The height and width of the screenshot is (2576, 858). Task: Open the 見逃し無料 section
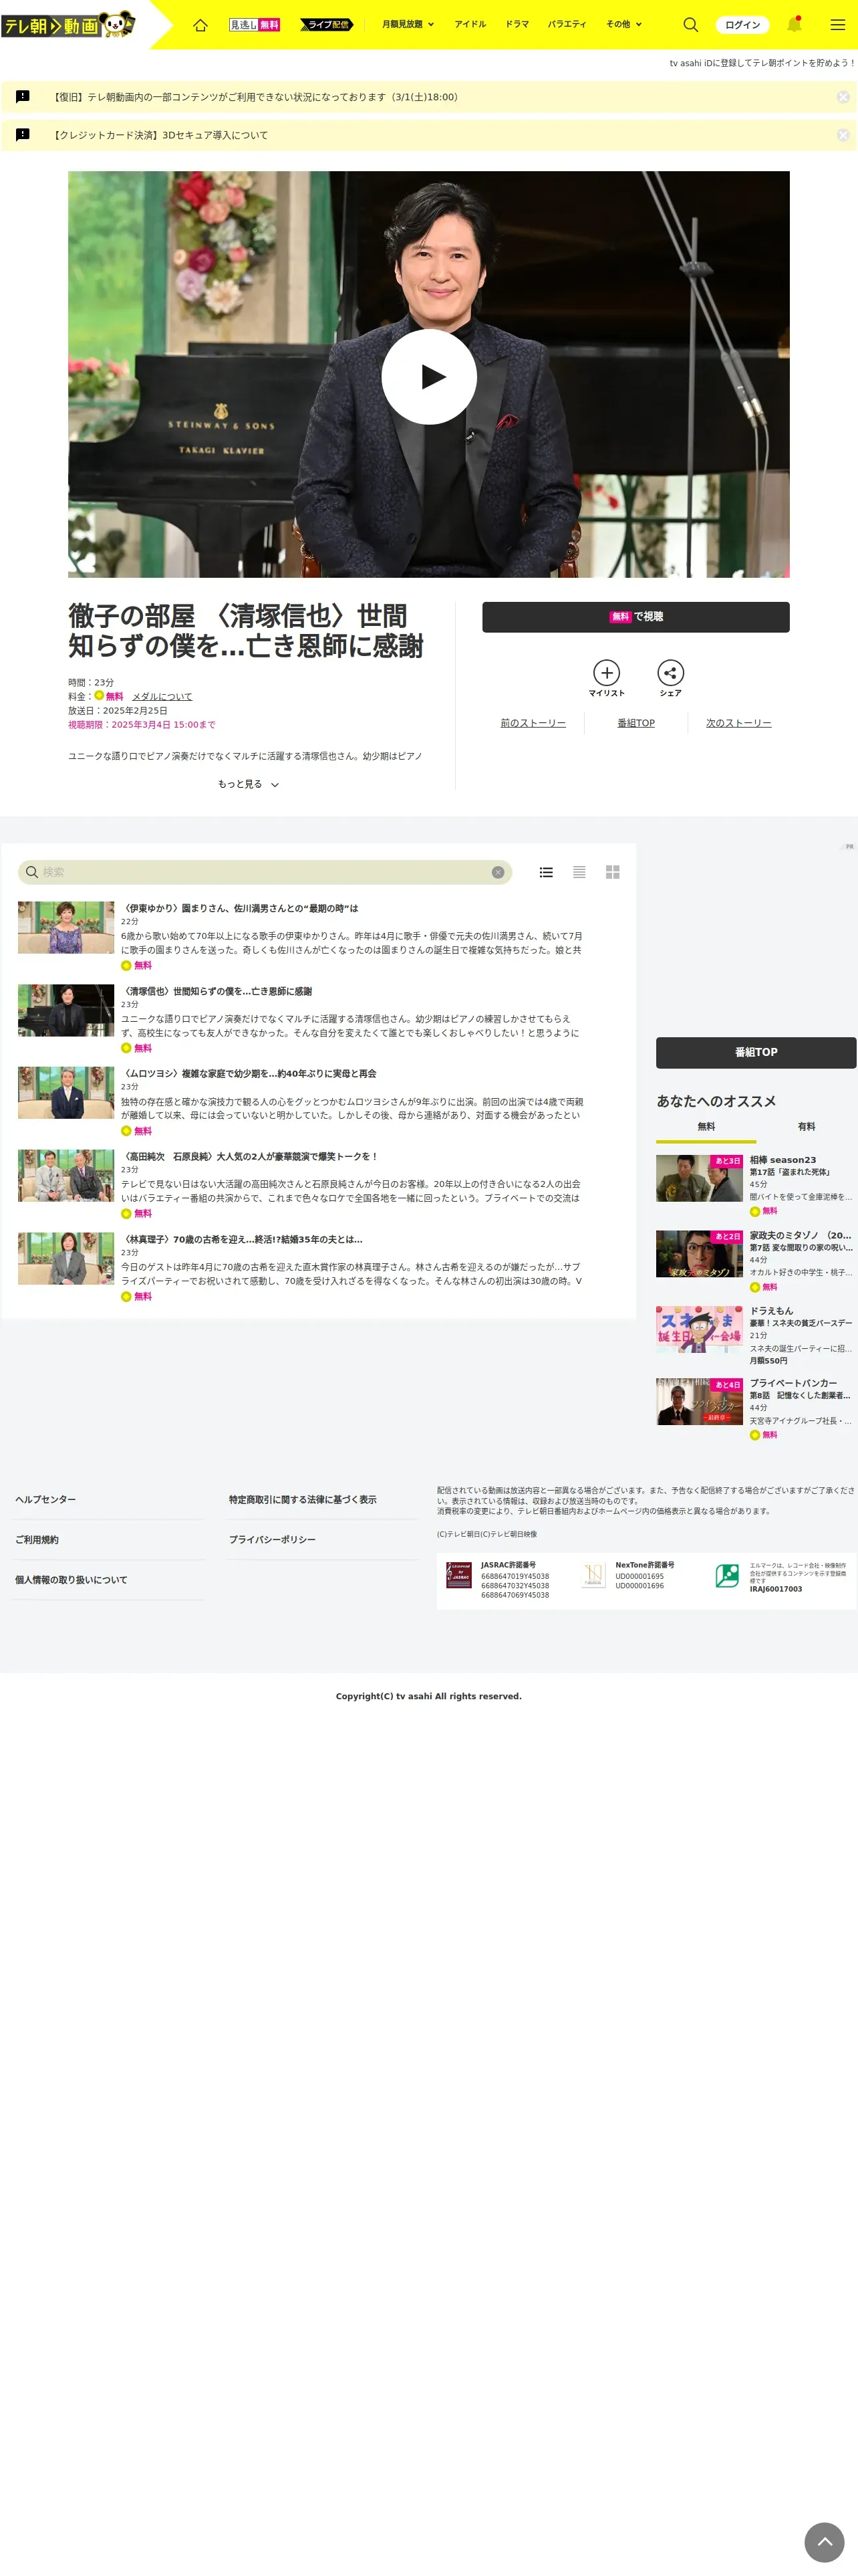255,24
